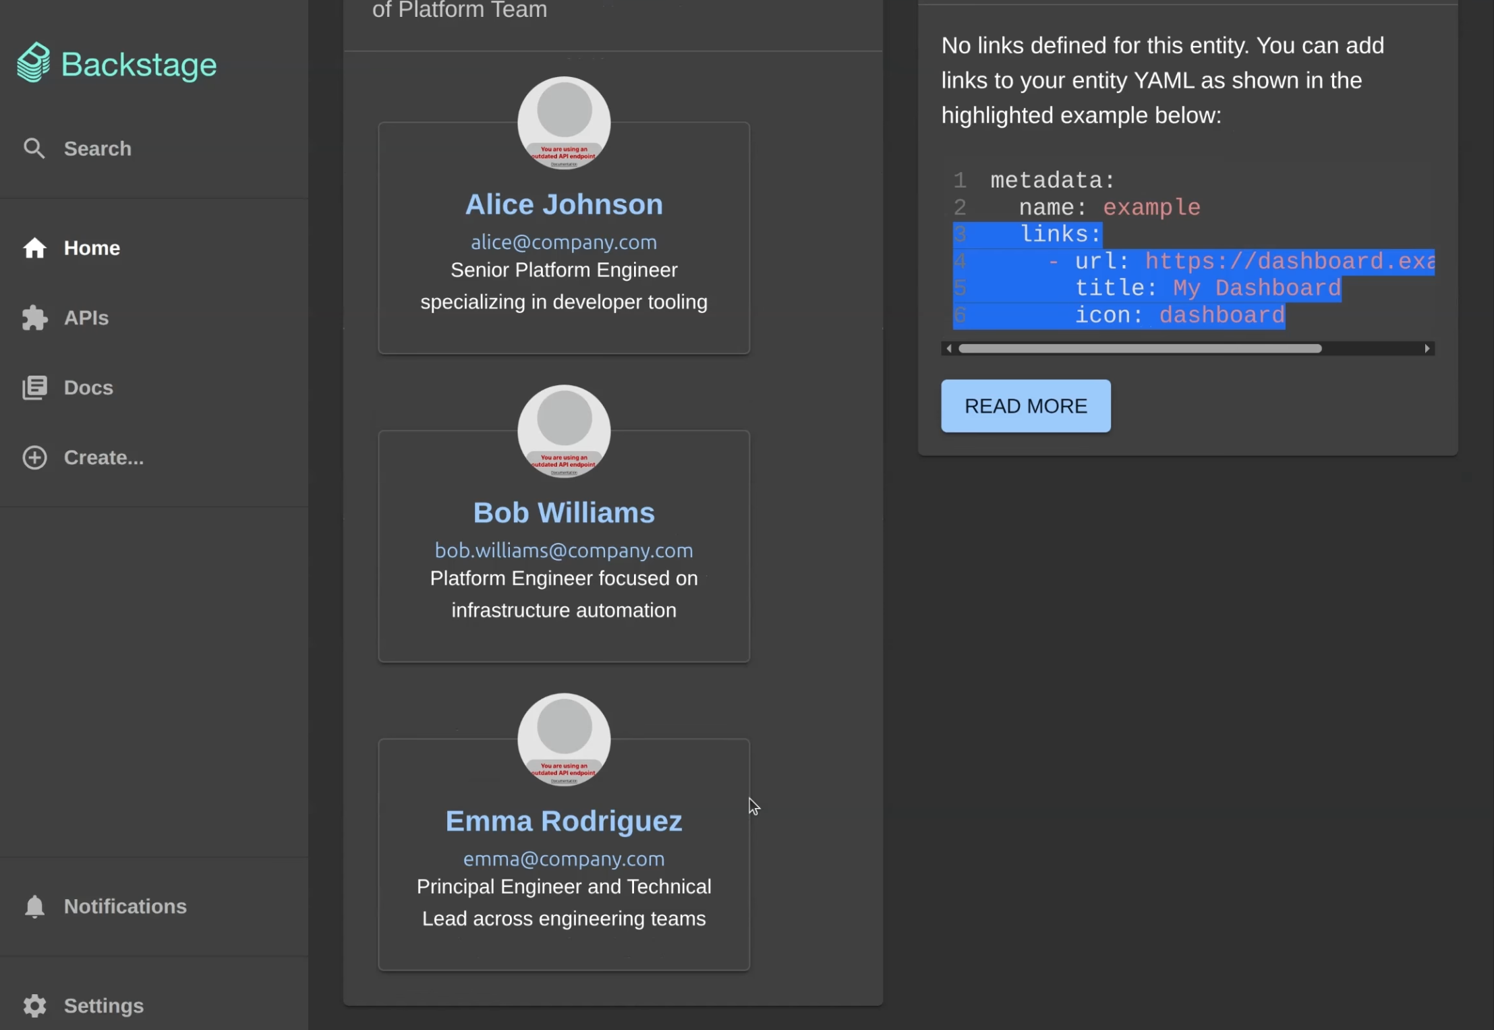Click the READ MORE button

[x=1025, y=405]
